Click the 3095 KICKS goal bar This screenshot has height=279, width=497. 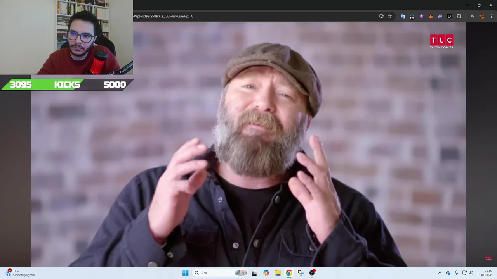click(68, 84)
